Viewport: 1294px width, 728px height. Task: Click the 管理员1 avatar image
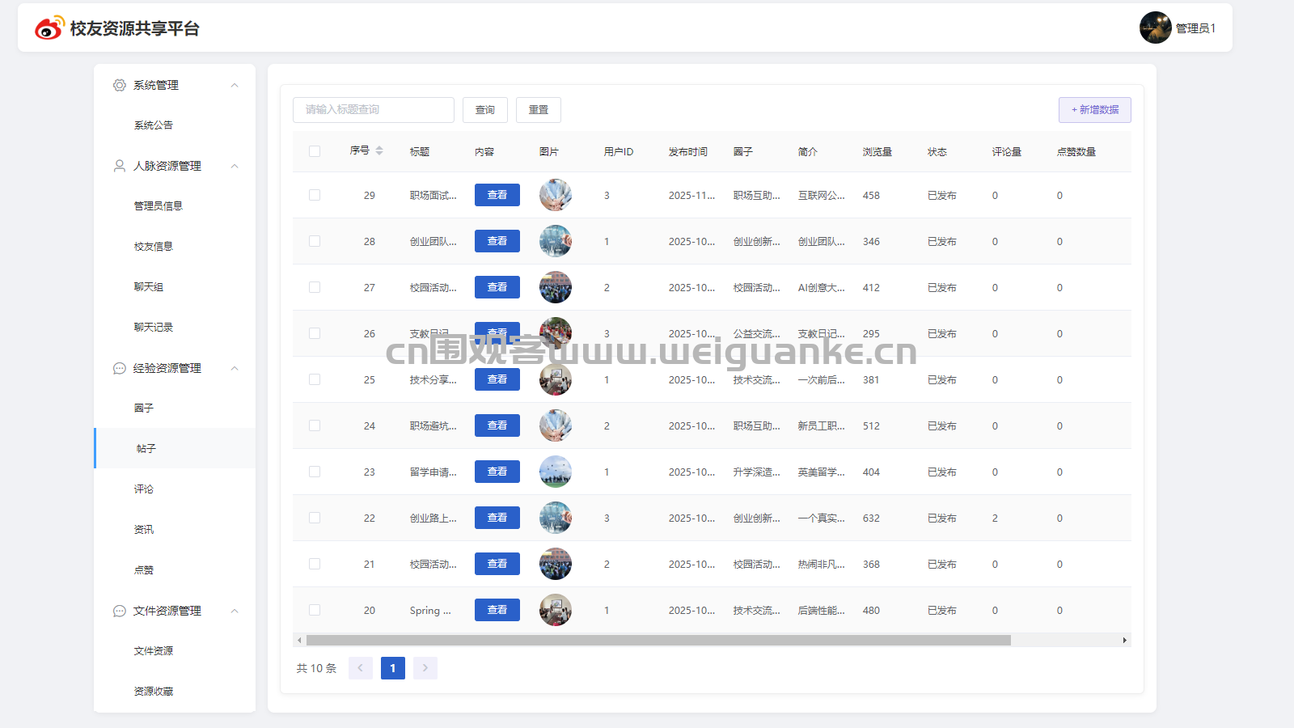1155,28
